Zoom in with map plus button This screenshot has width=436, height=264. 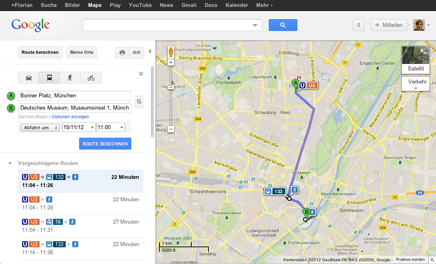click(171, 62)
